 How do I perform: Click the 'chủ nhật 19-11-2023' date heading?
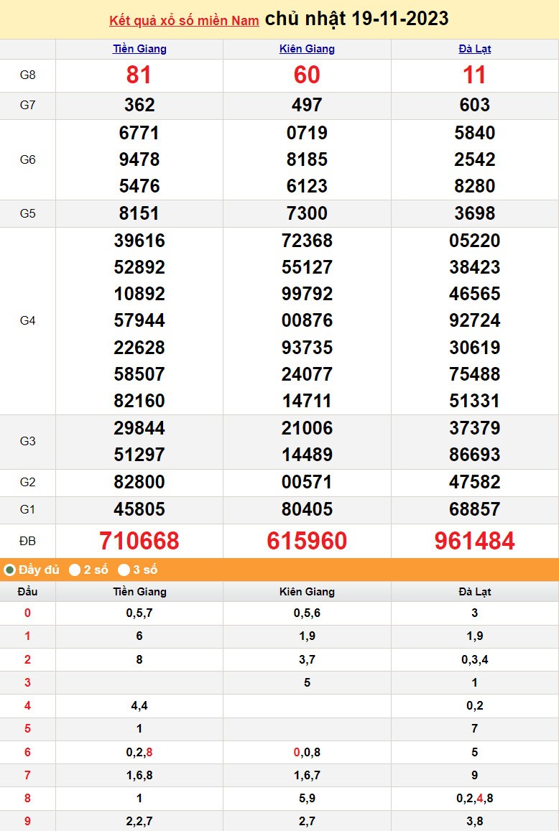click(x=357, y=19)
